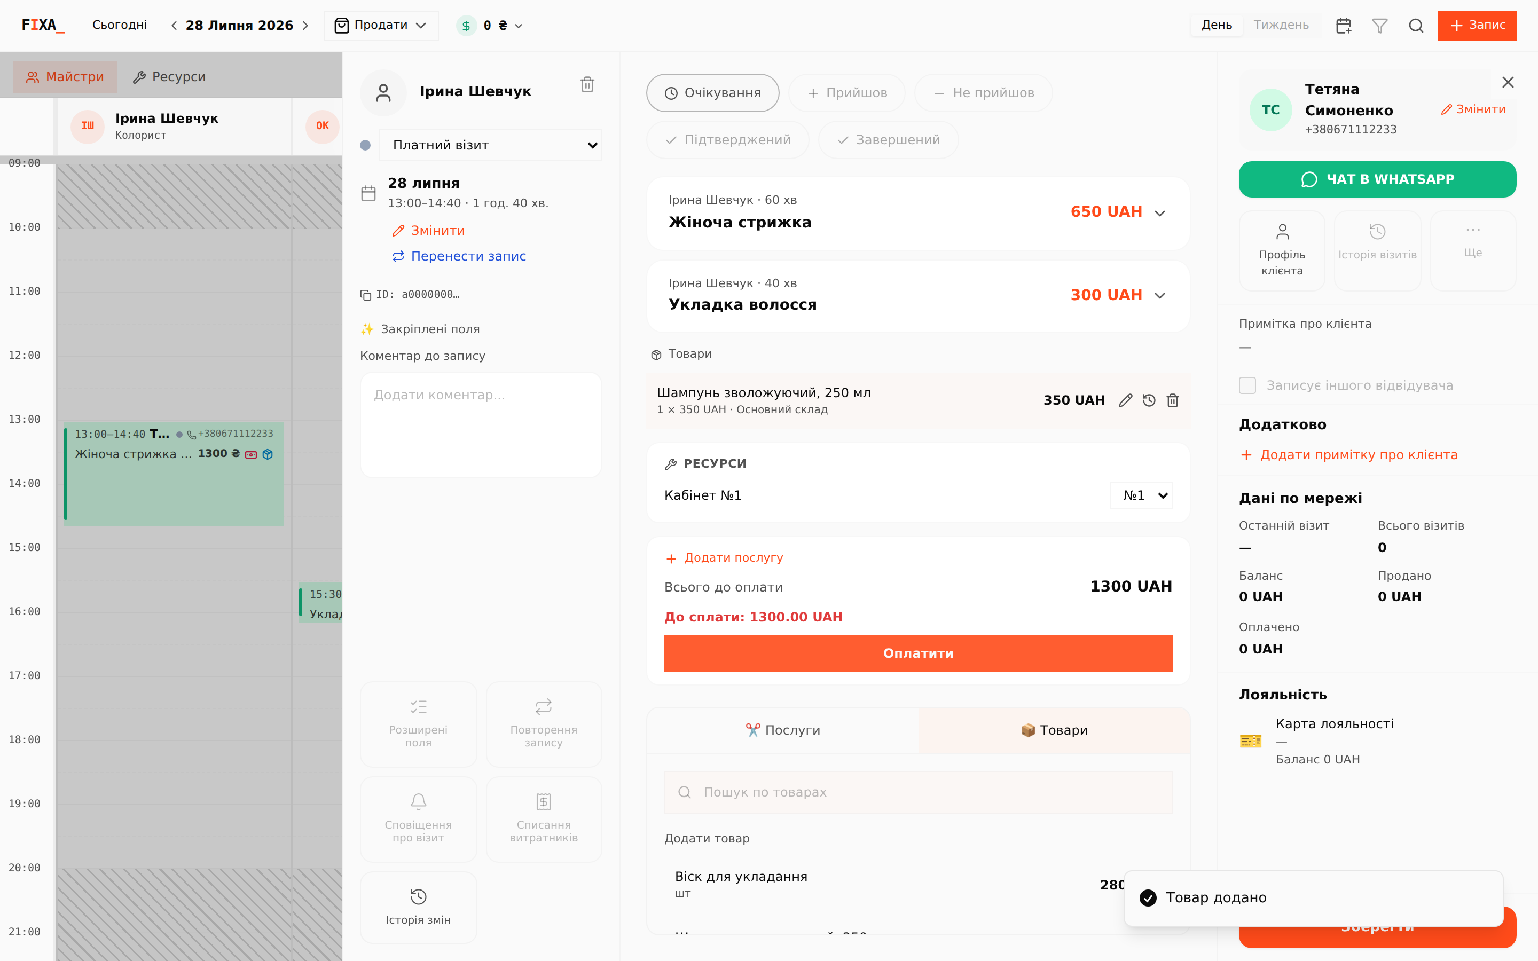
Task: Edit the Шампунь зволожуючий product with the pencil icon
Action: coord(1126,400)
